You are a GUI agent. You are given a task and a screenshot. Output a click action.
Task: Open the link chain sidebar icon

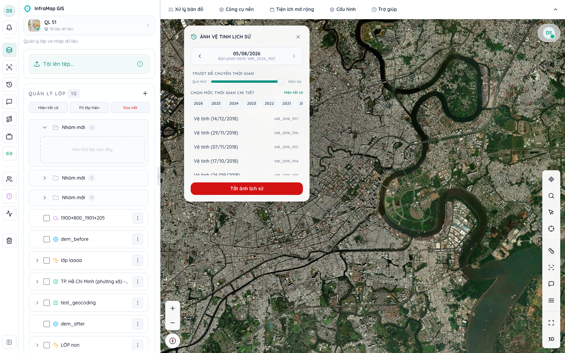tap(9, 153)
